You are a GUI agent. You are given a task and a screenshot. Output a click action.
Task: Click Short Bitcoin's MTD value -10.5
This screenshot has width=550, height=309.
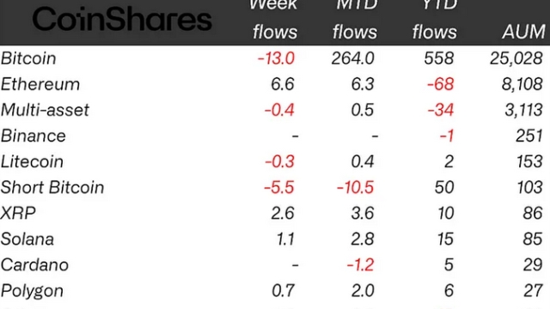click(355, 187)
